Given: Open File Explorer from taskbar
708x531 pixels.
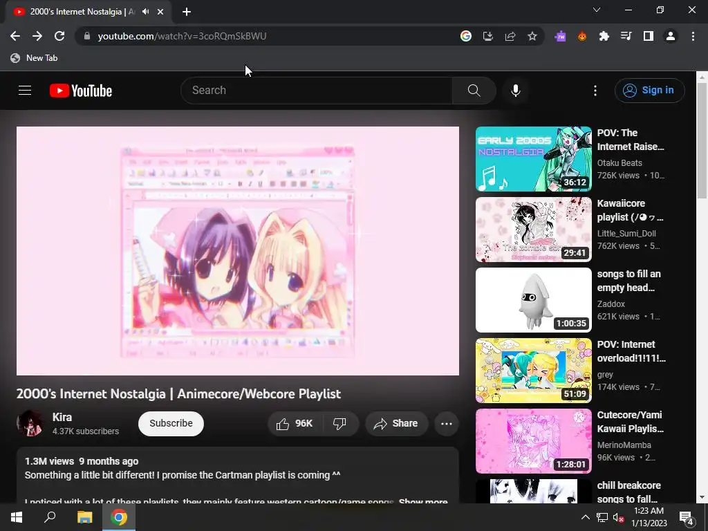Looking at the screenshot, I should (84, 517).
